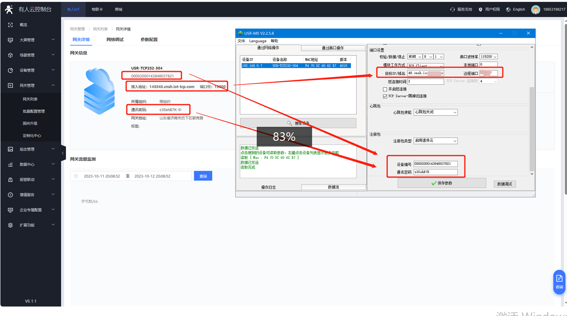Switch to the 参数配置 tab
Viewport: 567px width, 316px height.
pyautogui.click(x=149, y=40)
